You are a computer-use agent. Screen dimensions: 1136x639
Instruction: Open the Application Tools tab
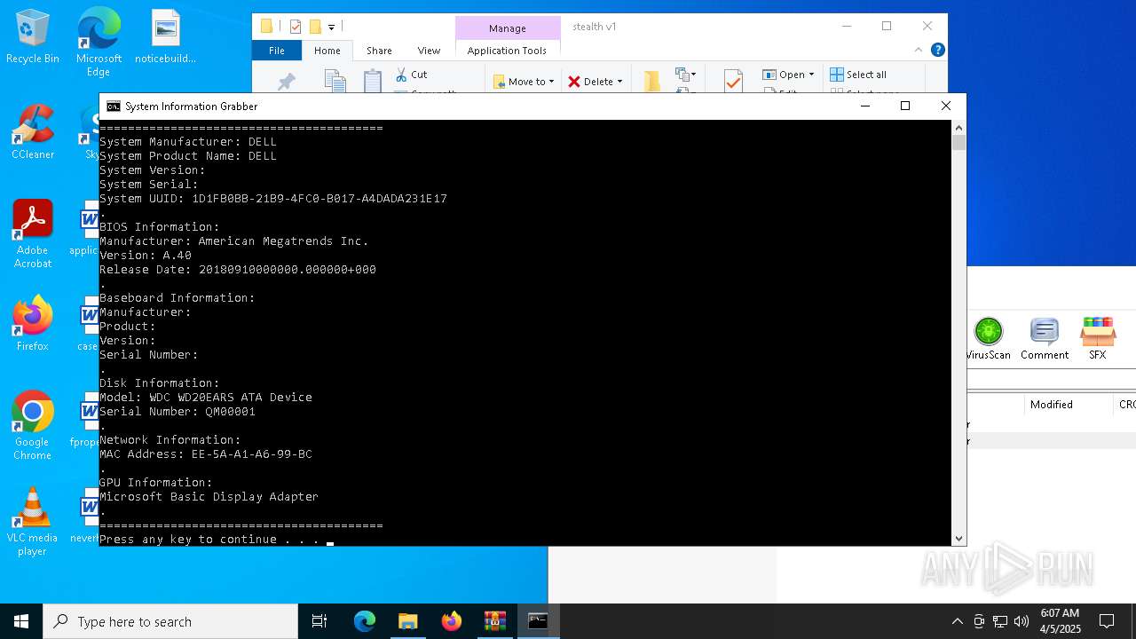click(507, 51)
